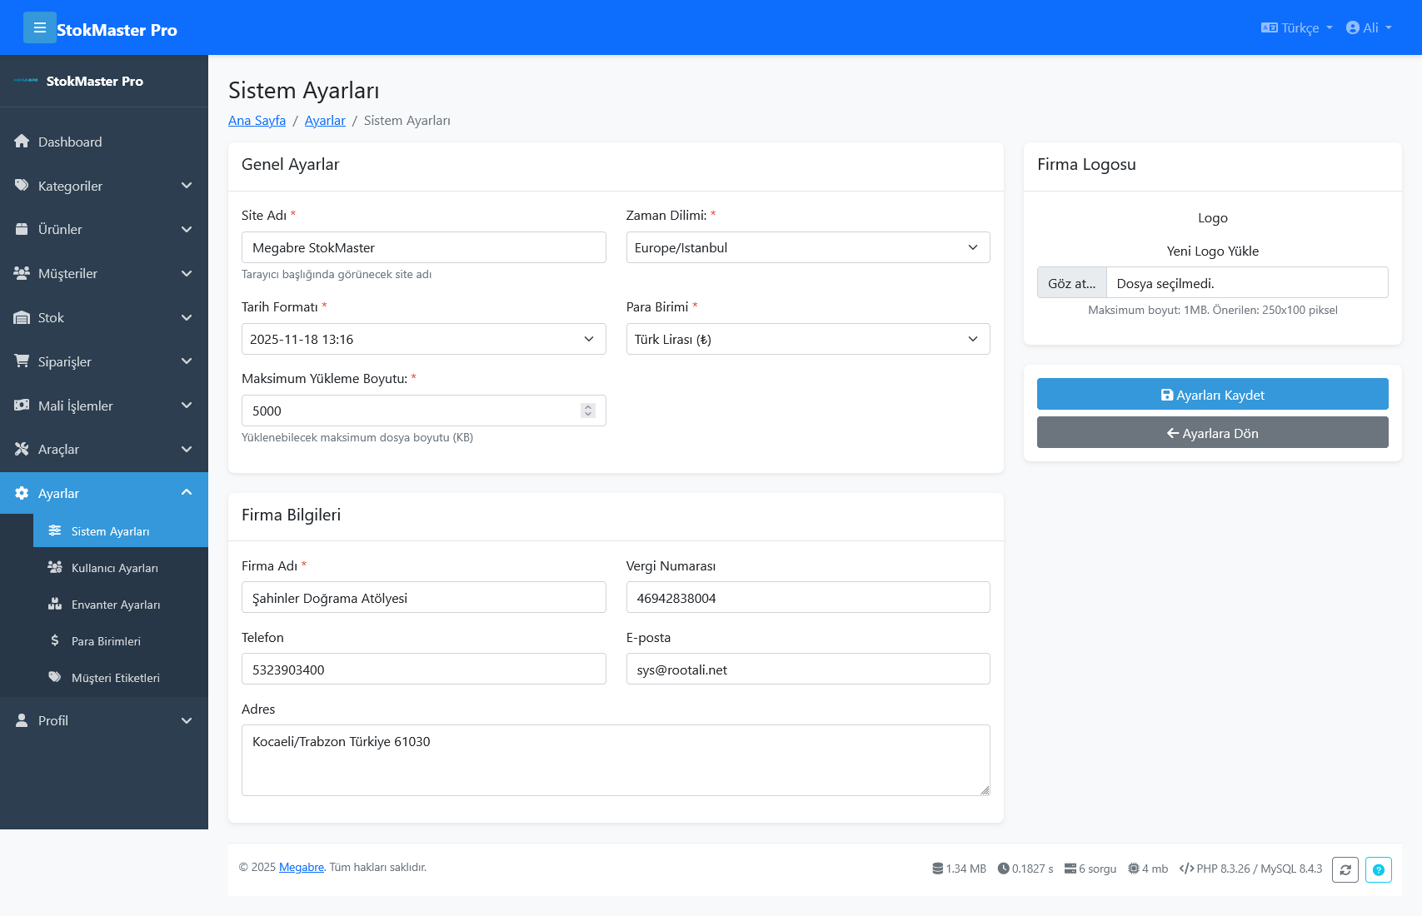
Task: Open Sistem Ayarları via its sliders icon
Action: pos(55,530)
